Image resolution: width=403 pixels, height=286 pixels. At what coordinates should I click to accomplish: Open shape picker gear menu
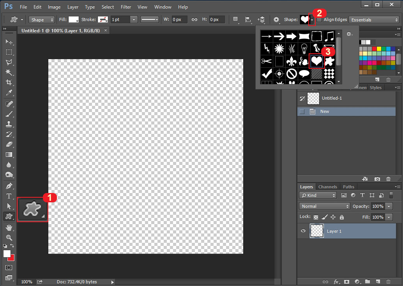point(349,34)
